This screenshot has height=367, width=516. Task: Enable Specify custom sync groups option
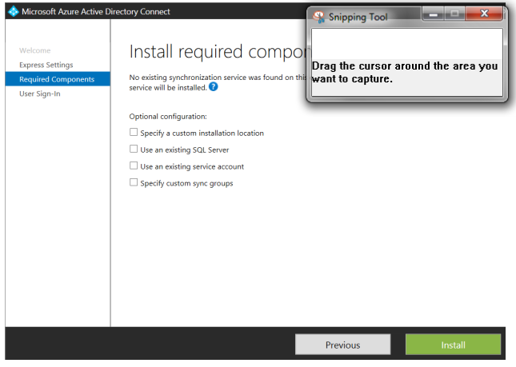134,182
